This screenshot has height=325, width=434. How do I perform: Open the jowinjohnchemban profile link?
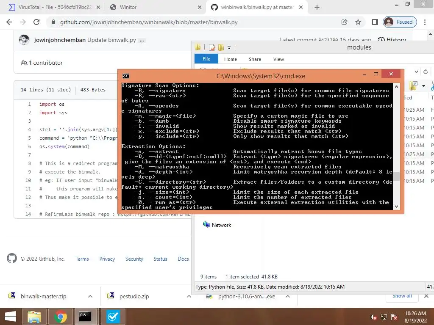(x=60, y=40)
